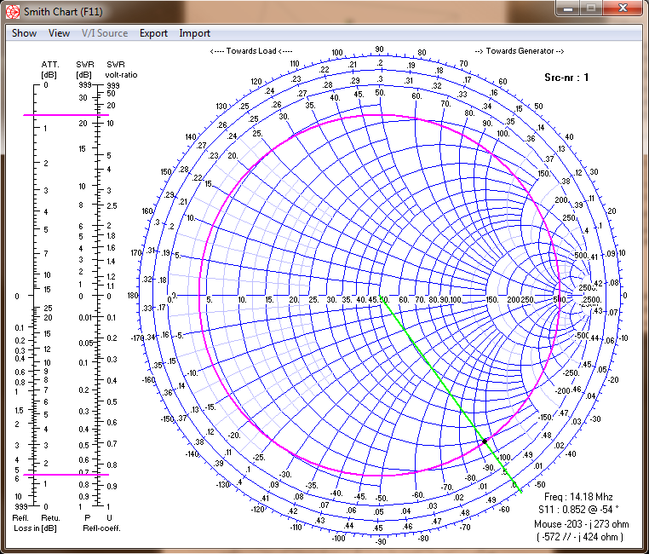Click the black impedance point marker on chart

[x=485, y=441]
